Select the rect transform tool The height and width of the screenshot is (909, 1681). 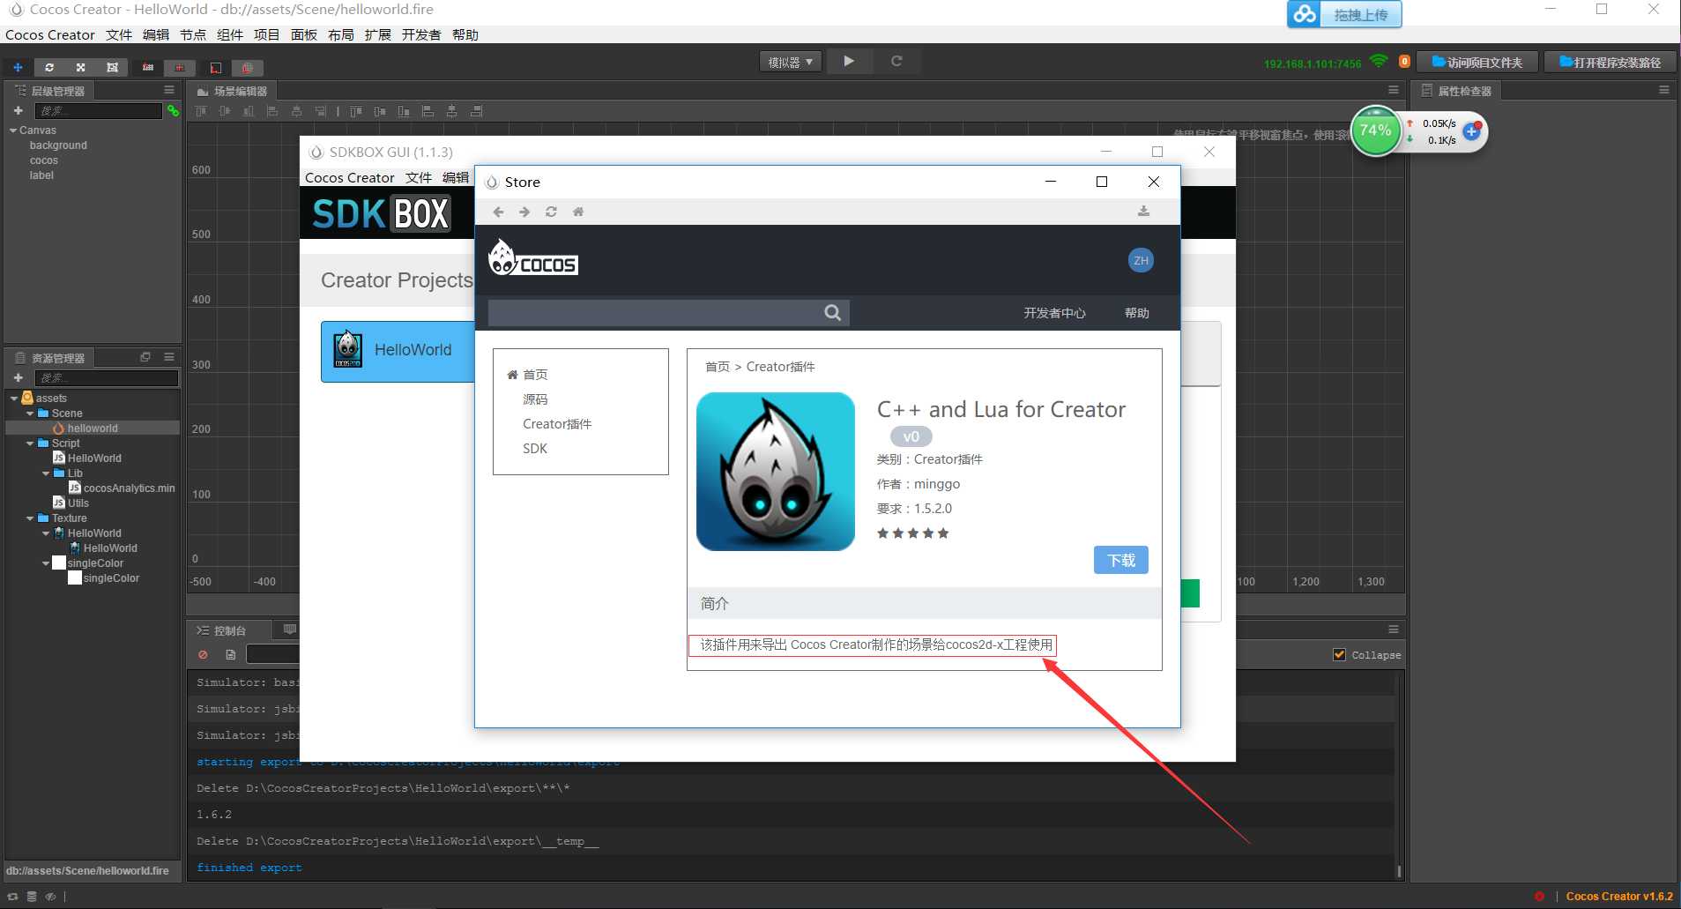(x=112, y=67)
